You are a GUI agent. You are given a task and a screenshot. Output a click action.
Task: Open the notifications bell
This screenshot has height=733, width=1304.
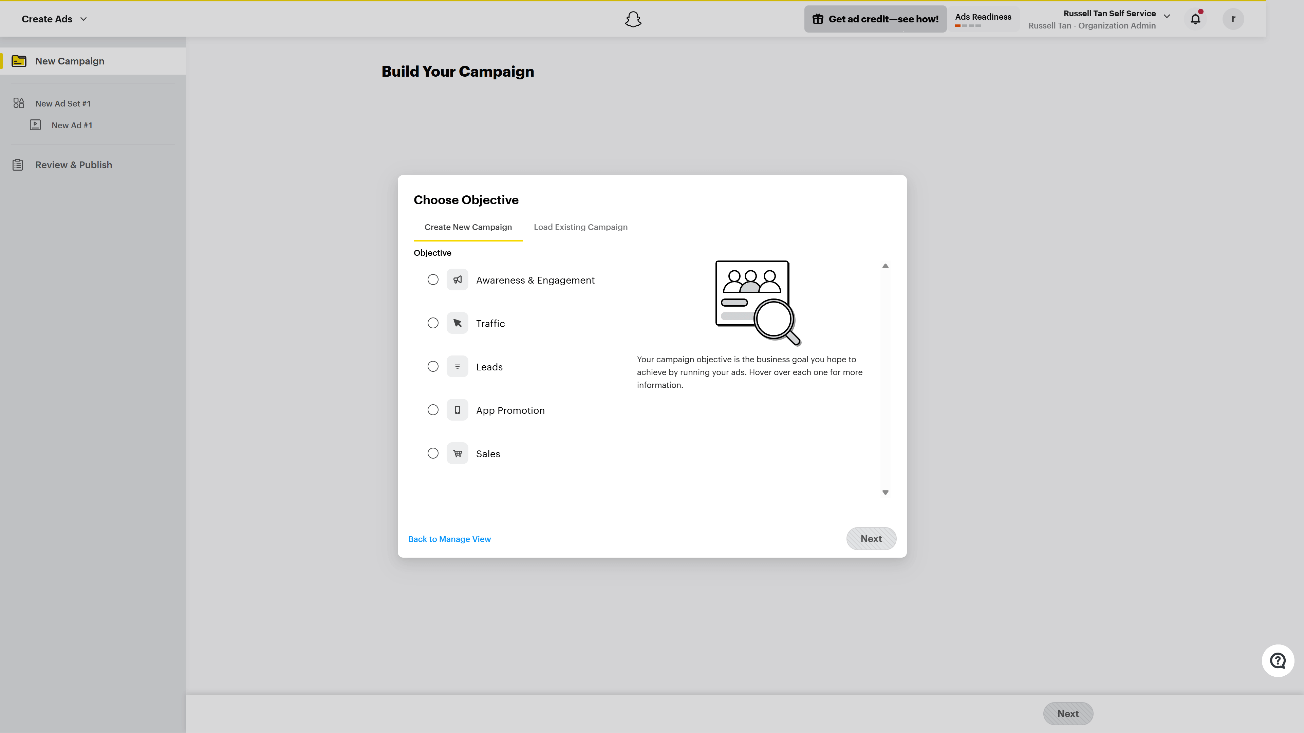click(x=1195, y=19)
